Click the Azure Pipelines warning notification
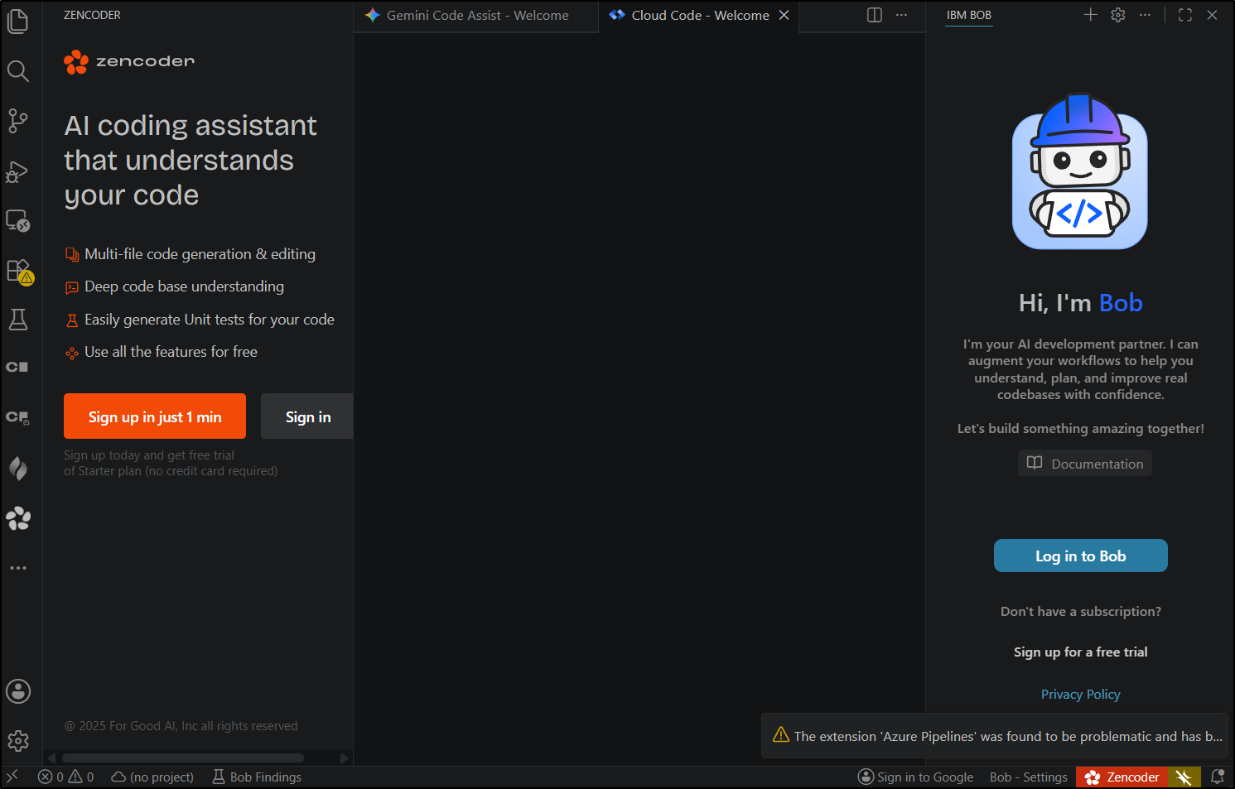This screenshot has height=789, width=1235. [996, 736]
